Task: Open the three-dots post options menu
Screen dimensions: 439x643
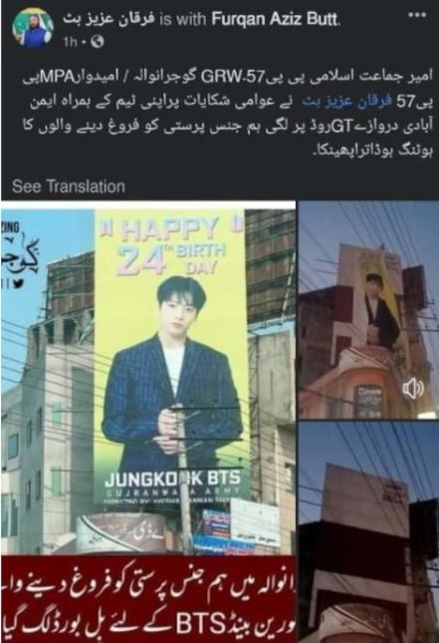Action: (x=417, y=15)
